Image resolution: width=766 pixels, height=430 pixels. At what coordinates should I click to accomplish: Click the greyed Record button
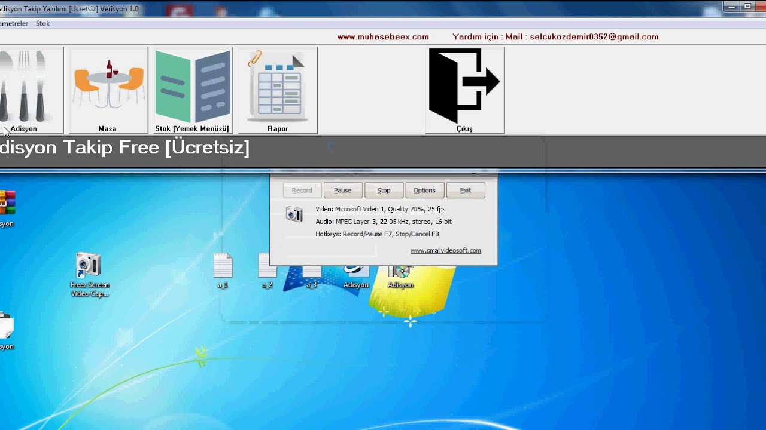(302, 191)
